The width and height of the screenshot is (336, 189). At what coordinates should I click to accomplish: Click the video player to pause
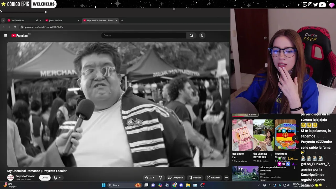[118, 104]
